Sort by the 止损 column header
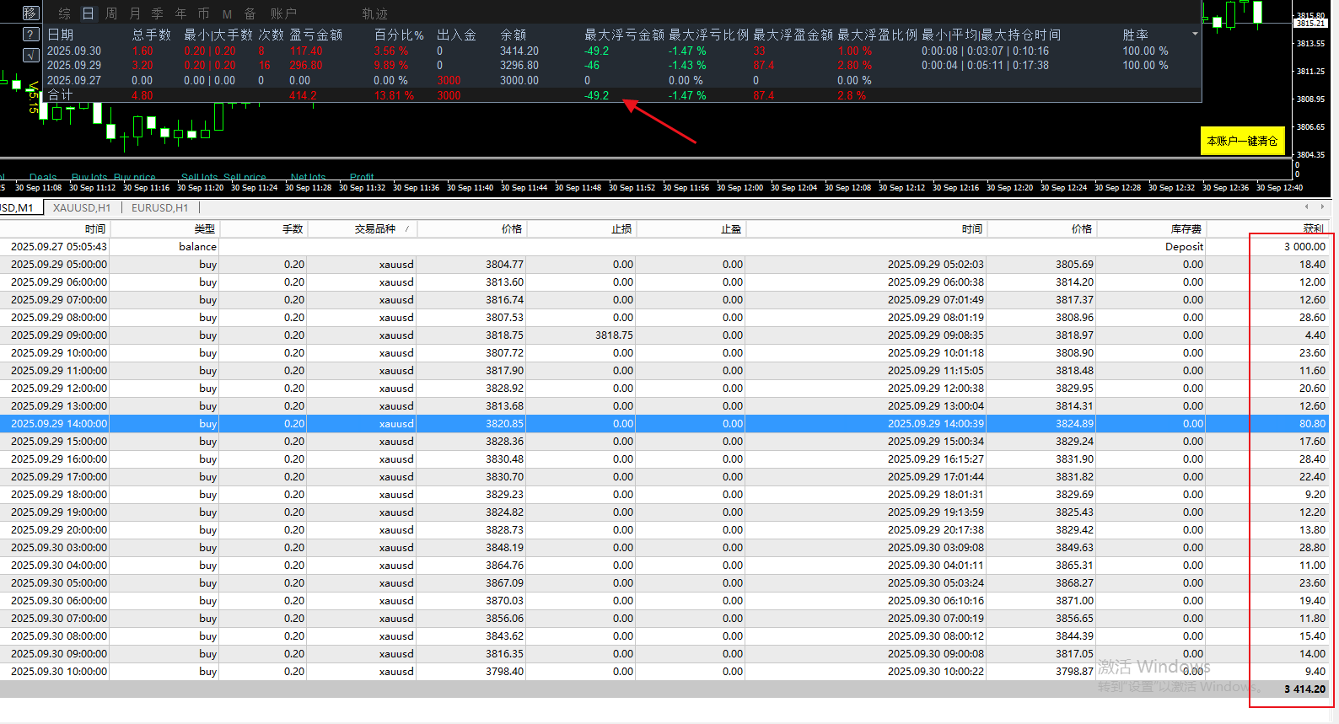 pos(581,228)
